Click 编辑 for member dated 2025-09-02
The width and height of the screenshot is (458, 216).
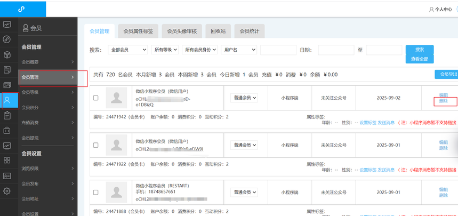pos(444,95)
